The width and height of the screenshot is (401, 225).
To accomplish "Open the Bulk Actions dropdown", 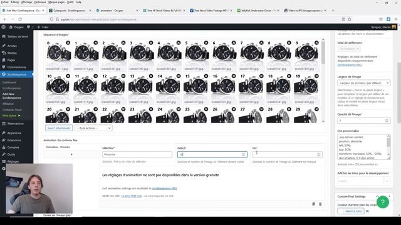I will tap(93, 128).
